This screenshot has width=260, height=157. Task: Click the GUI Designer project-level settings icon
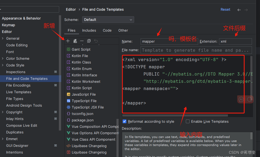click(x=55, y=145)
